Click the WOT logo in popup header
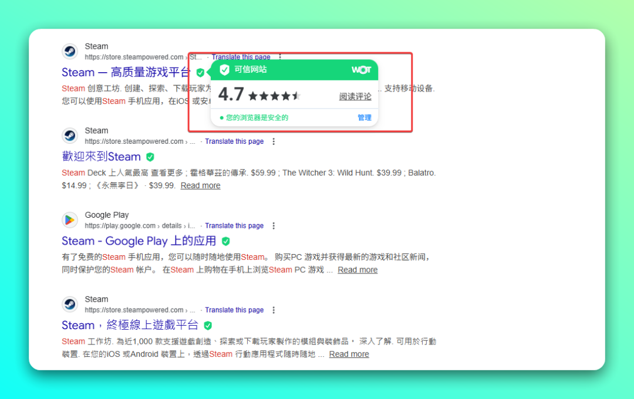 pos(361,70)
